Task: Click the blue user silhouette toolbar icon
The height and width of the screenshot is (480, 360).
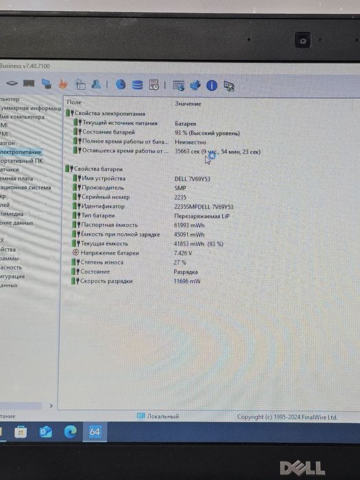Action: (x=96, y=84)
